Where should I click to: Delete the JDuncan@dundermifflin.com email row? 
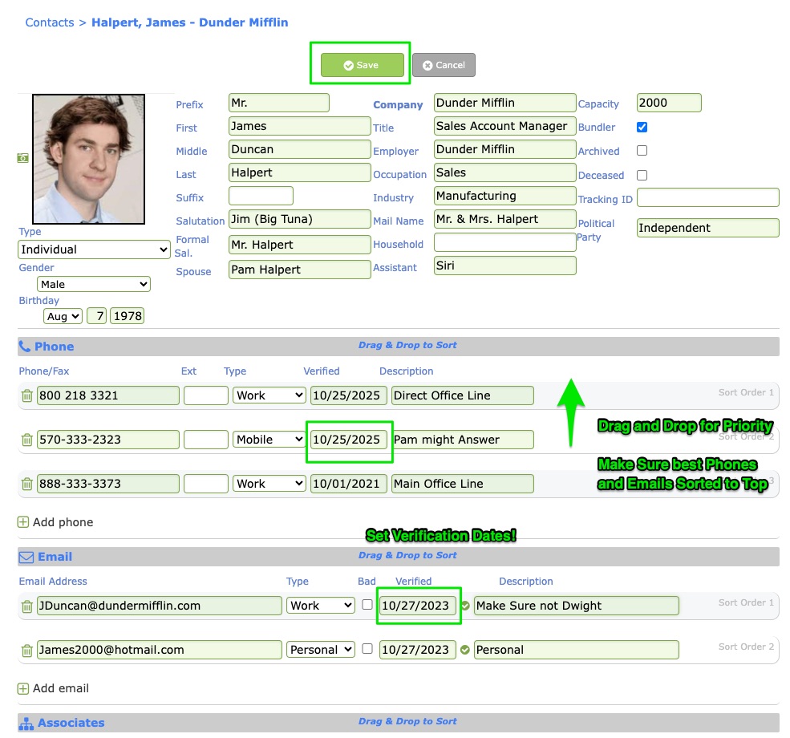[x=27, y=606]
